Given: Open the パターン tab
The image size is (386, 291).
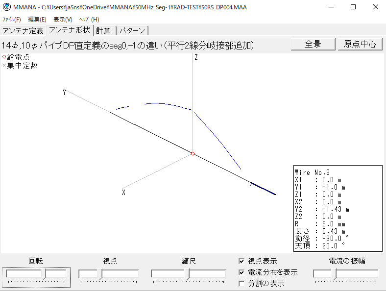Looking at the screenshot, I should point(132,30).
